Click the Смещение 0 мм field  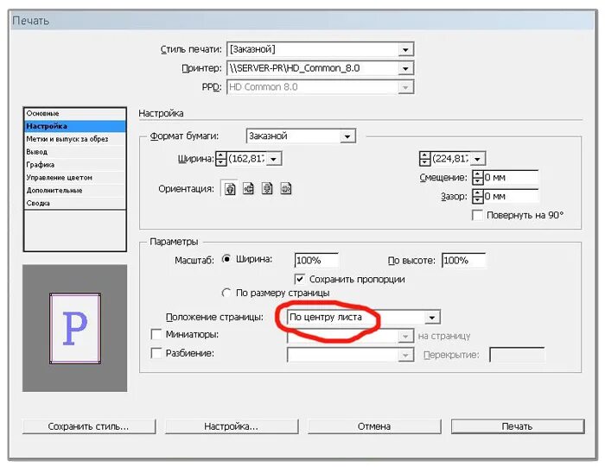[511, 178]
